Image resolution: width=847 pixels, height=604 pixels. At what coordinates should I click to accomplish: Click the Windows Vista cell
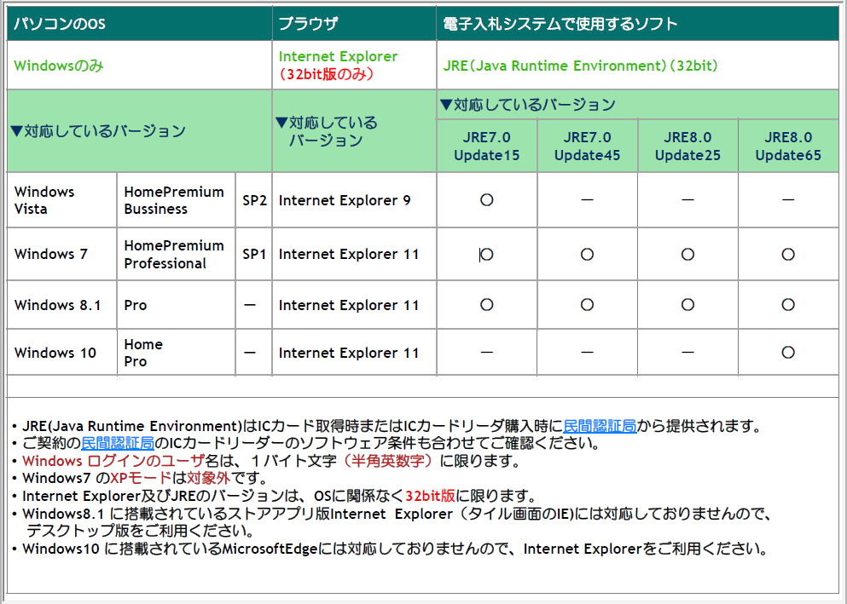pos(44,200)
